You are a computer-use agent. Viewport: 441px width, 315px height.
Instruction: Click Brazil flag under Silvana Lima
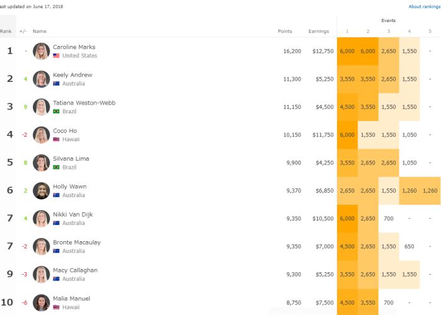pyautogui.click(x=56, y=168)
